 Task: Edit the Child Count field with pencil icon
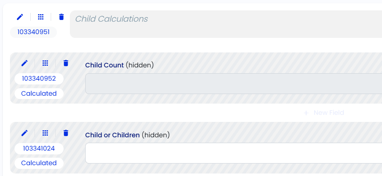(25, 63)
